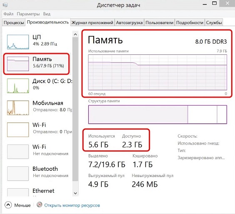This screenshot has width=235, height=214.
Task: Click the sidebar scroll up arrow
Action: (75, 34)
